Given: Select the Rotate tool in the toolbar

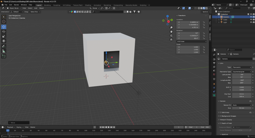Looking at the screenshot, I should click(x=4, y=32).
